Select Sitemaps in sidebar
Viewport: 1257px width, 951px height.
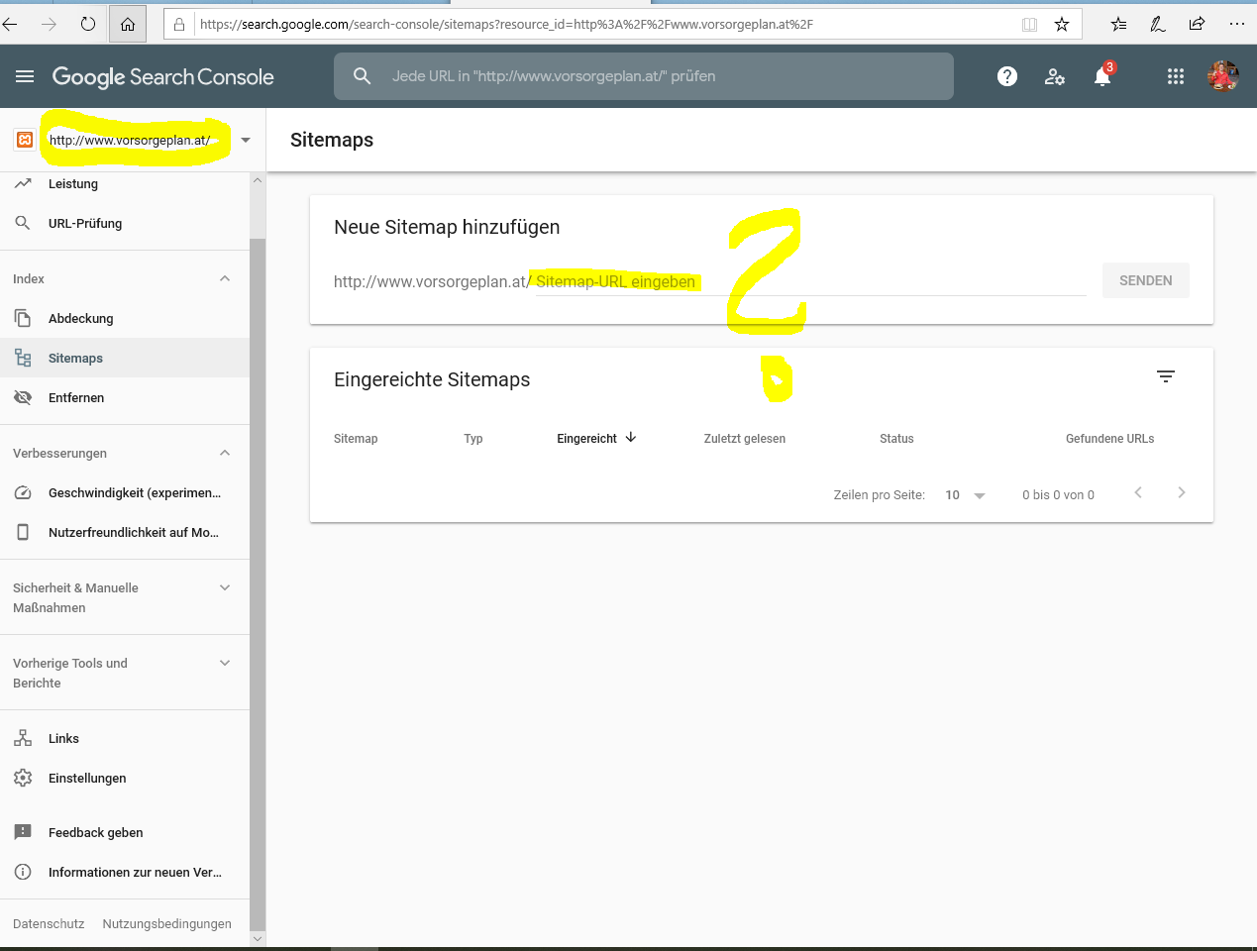coord(125,358)
